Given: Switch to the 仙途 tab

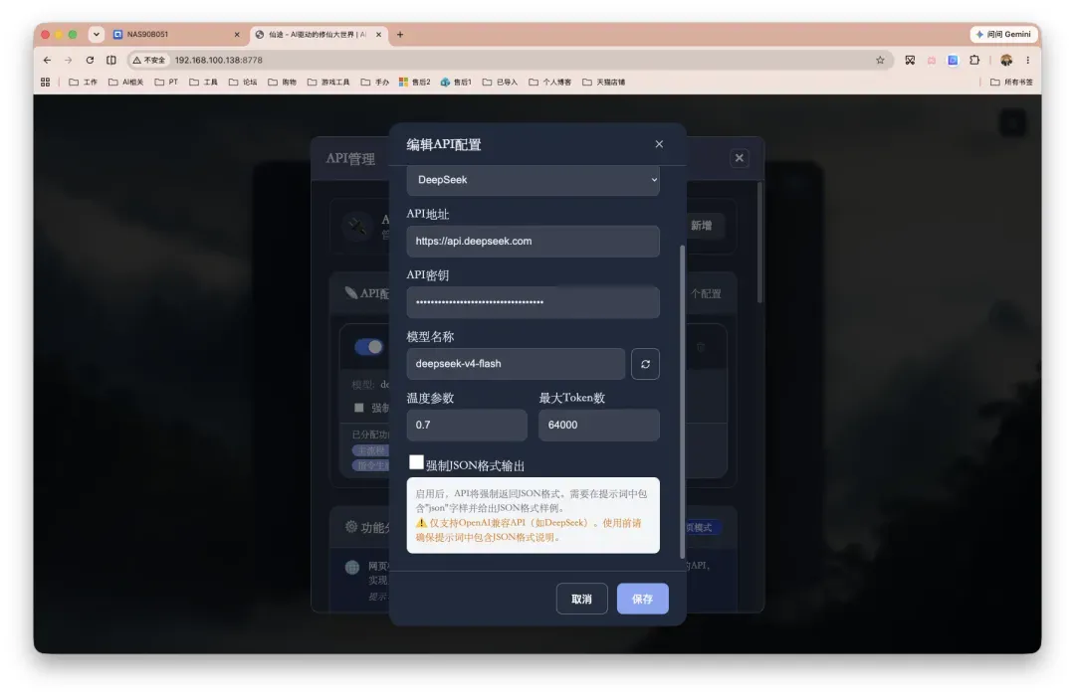Looking at the screenshot, I should tap(319, 34).
